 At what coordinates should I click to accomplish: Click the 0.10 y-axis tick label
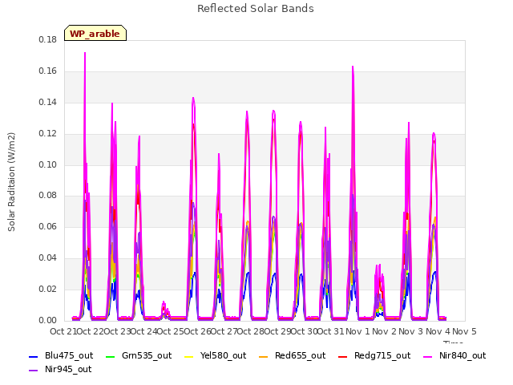47,164
